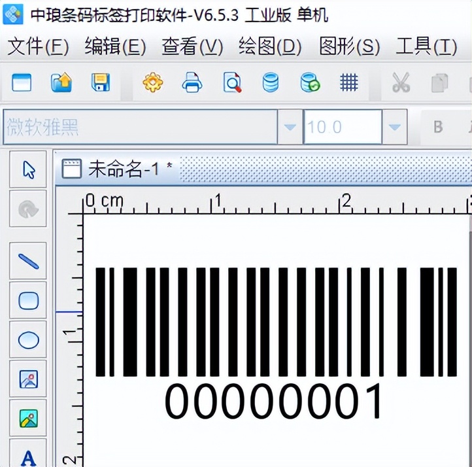The height and width of the screenshot is (467, 472).
Task: Click the database refresh icon with green check
Action: [x=310, y=82]
